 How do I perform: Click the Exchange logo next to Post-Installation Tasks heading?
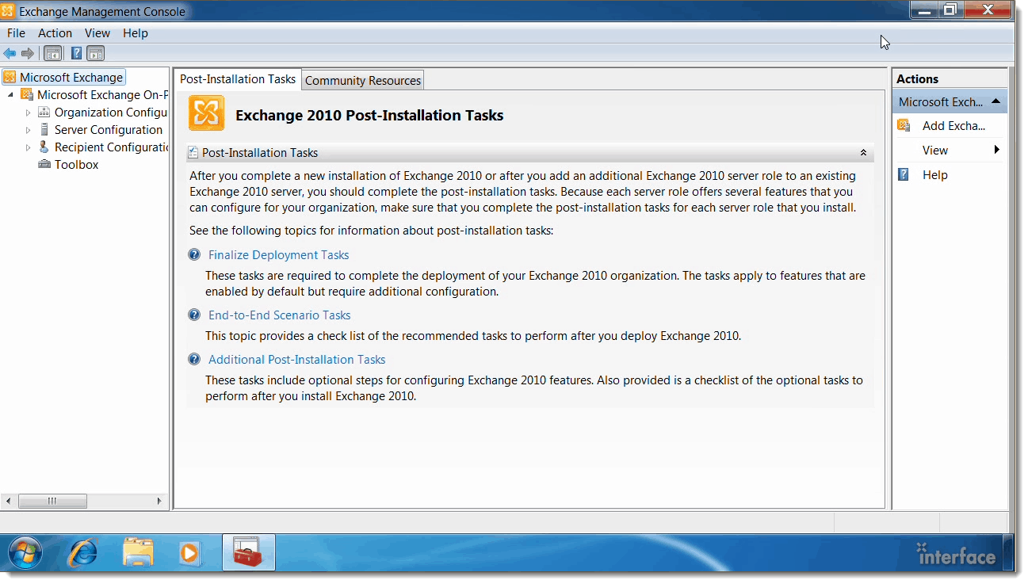pyautogui.click(x=206, y=114)
